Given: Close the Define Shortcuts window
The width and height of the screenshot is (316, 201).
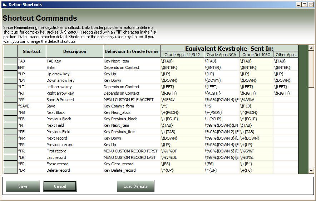Looking at the screenshot, I should tap(311, 5).
